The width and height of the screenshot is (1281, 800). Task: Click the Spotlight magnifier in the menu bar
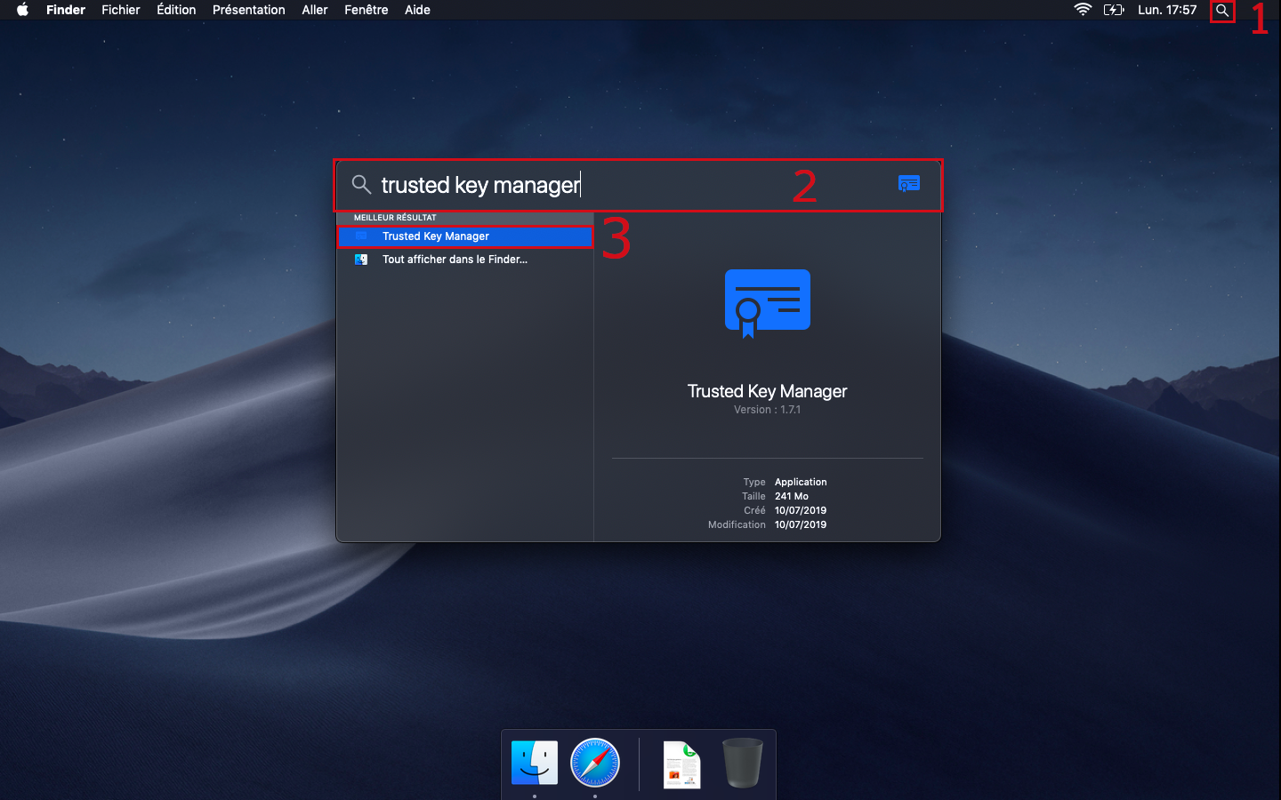click(1222, 11)
